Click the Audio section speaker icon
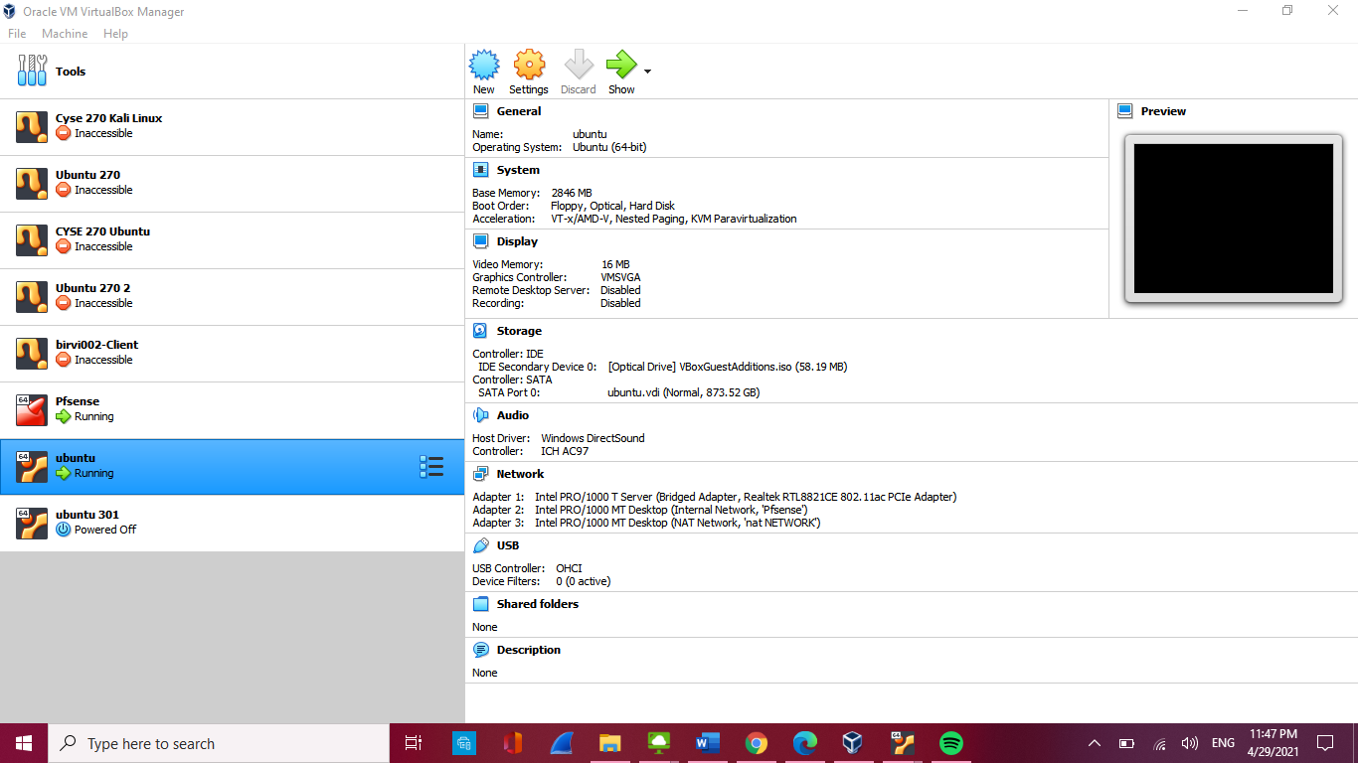 click(x=481, y=415)
